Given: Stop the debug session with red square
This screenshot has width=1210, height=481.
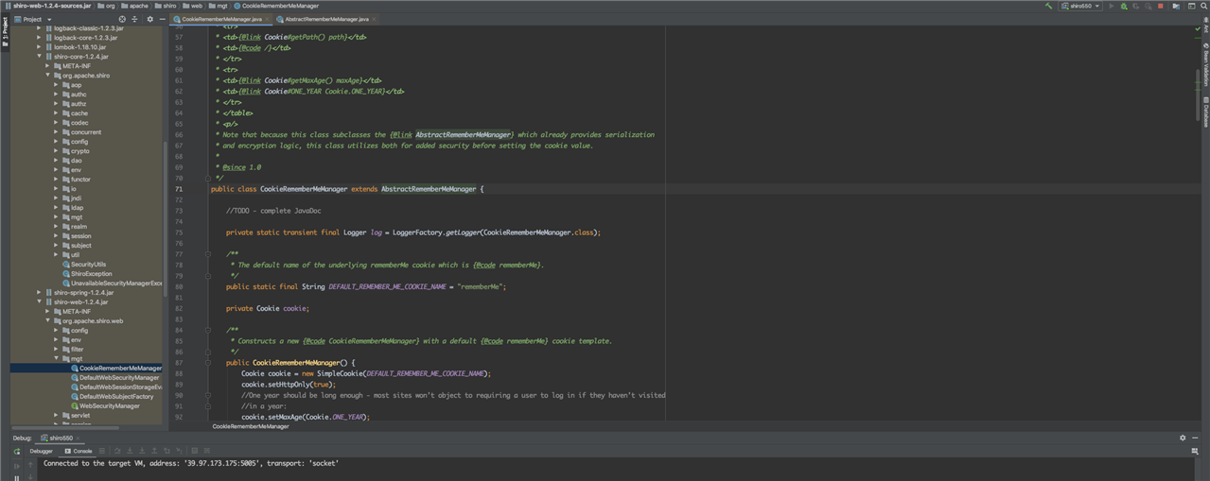Looking at the screenshot, I should (x=1161, y=6).
